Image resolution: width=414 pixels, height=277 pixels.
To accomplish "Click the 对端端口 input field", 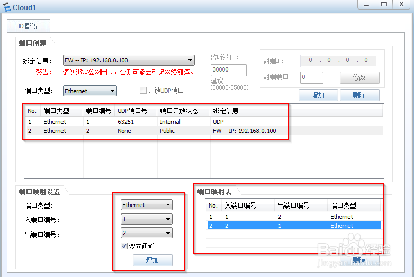I will (x=311, y=77).
